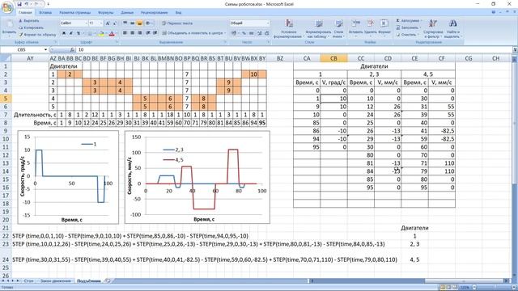Apply the yellow fill color
The height and width of the screenshot is (291, 518).
coord(100,33)
